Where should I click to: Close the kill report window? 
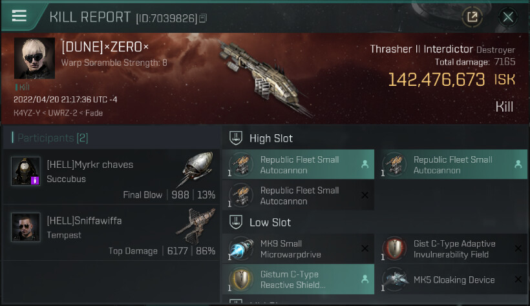pyautogui.click(x=507, y=17)
